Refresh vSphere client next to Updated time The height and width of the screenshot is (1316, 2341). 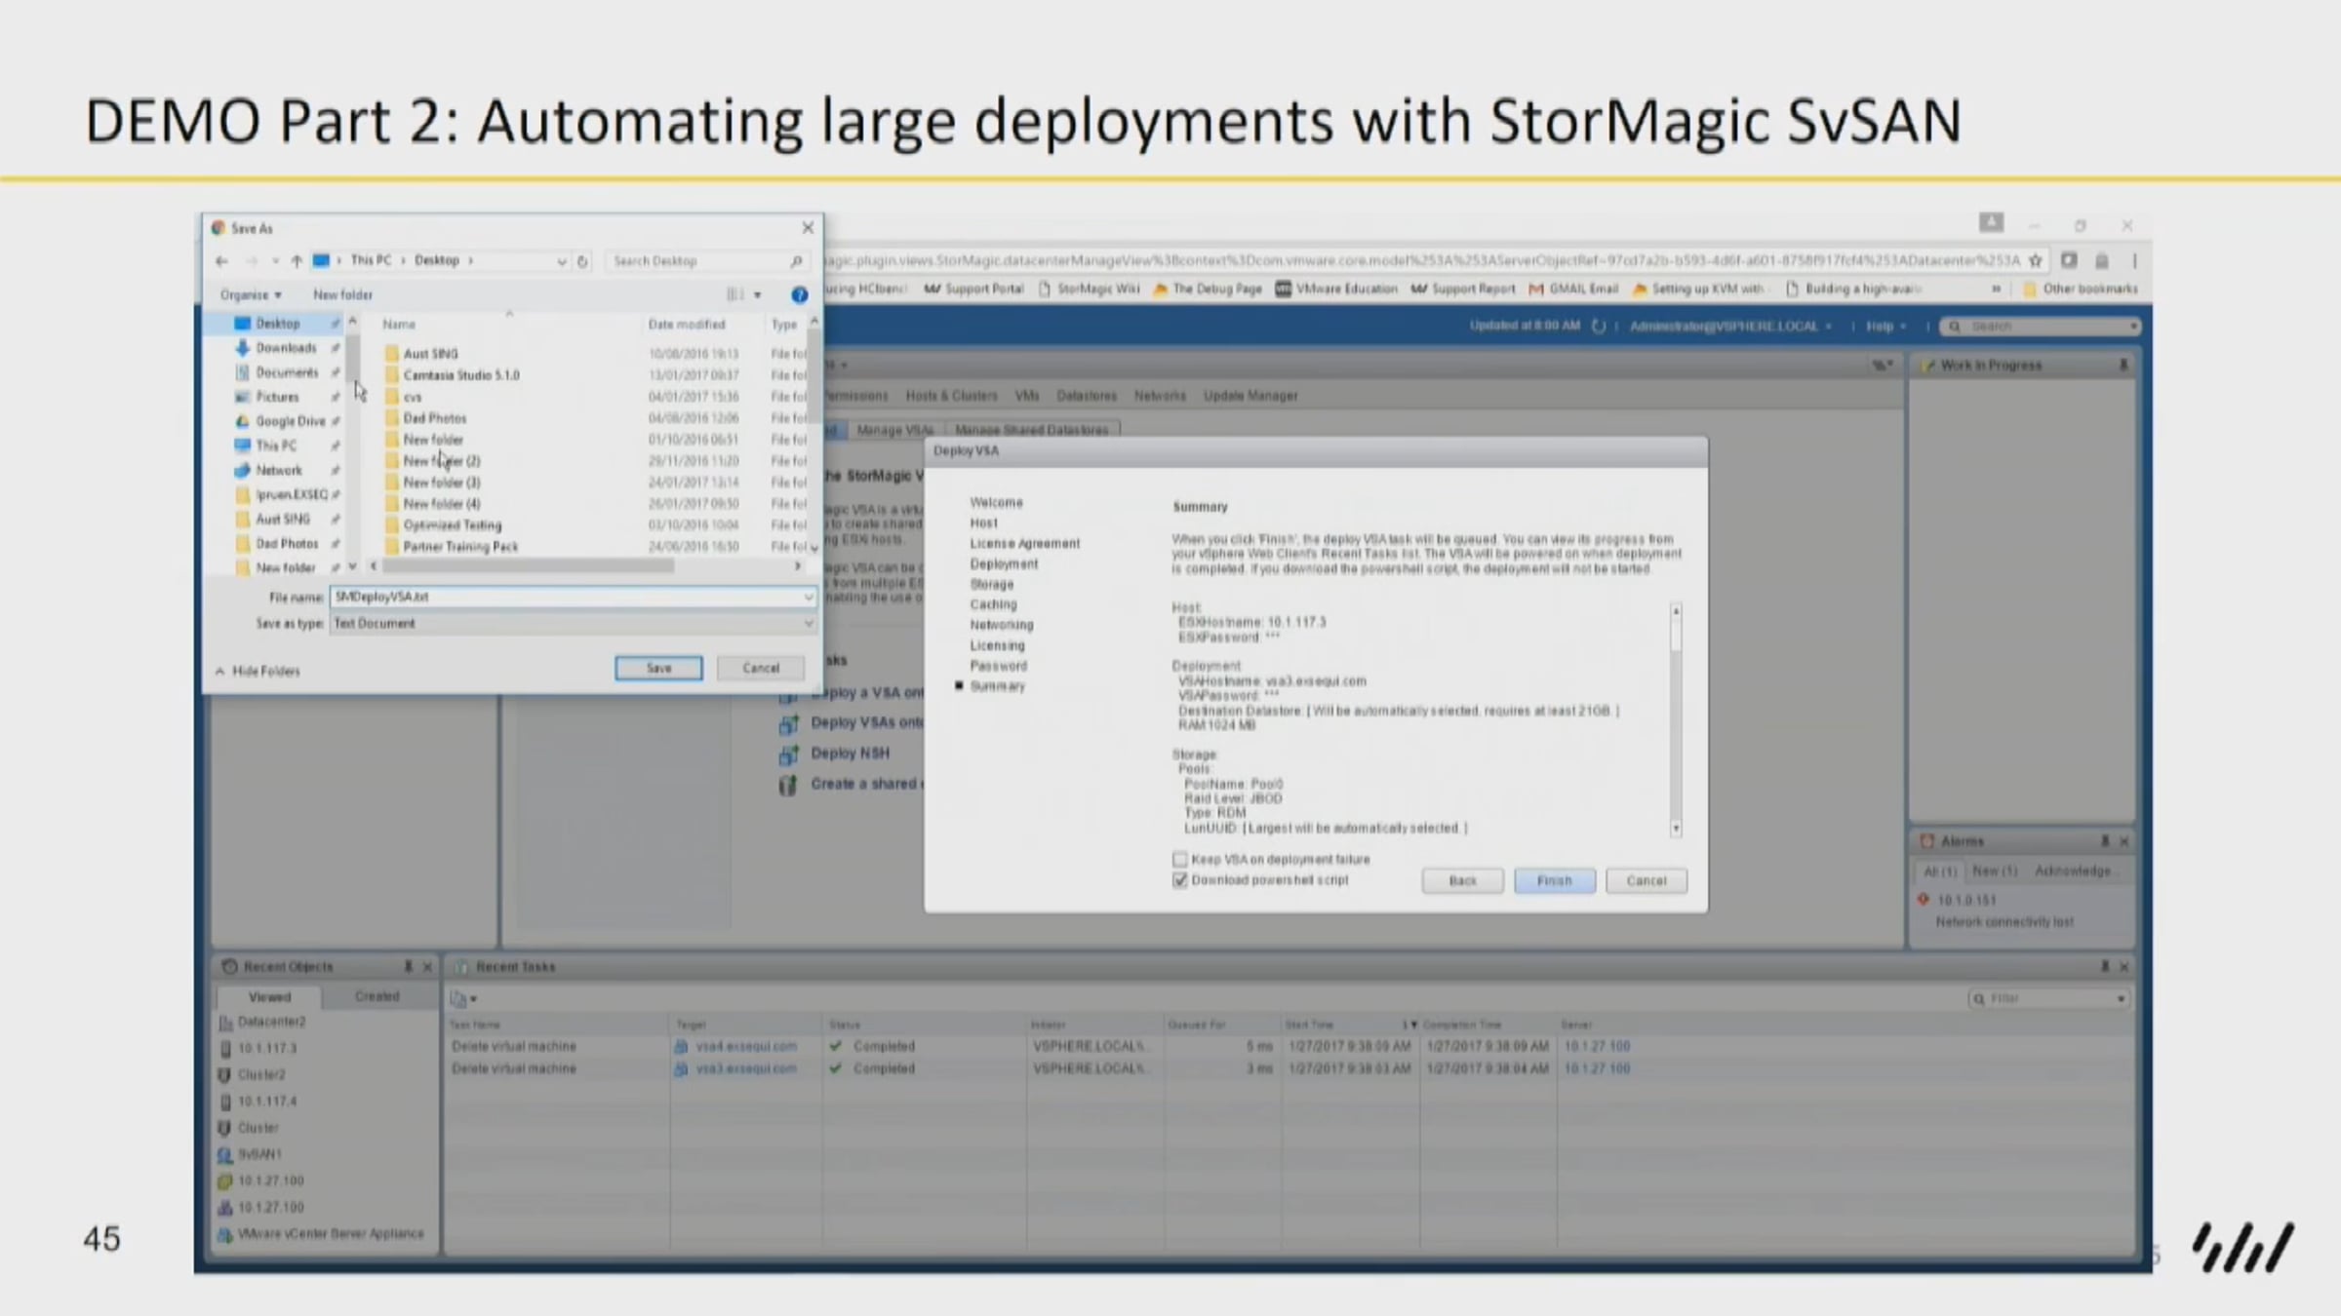point(1598,327)
